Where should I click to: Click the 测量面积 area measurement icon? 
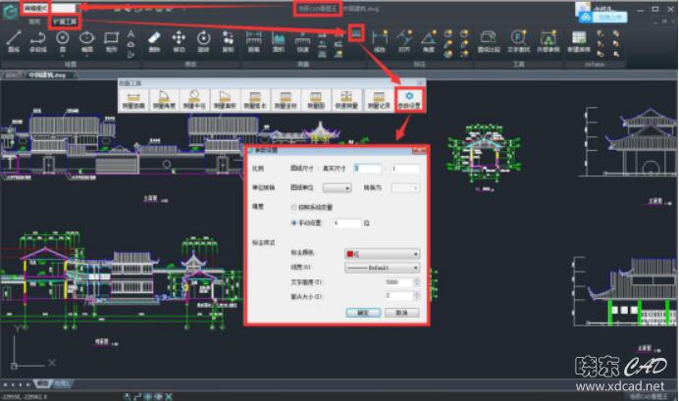click(x=226, y=99)
